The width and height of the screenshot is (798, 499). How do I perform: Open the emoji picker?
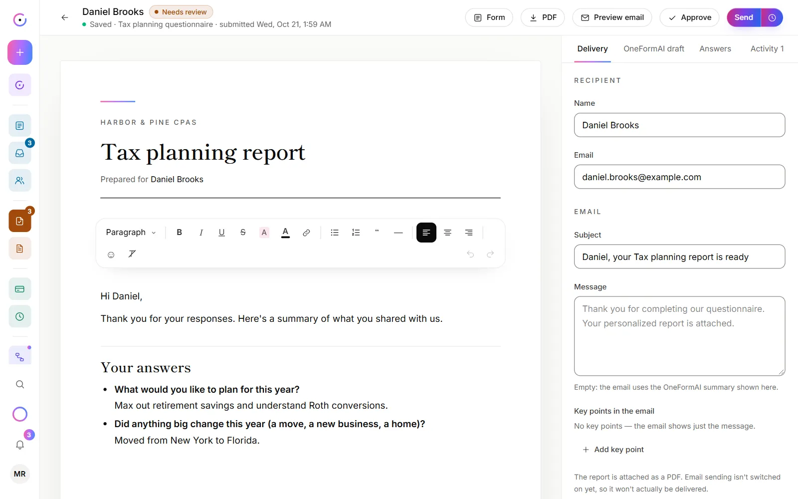[x=111, y=254]
